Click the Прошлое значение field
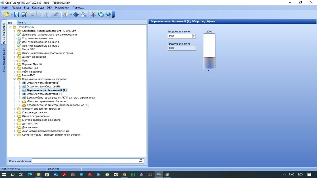This screenshot has height=178, width=317. (182, 48)
